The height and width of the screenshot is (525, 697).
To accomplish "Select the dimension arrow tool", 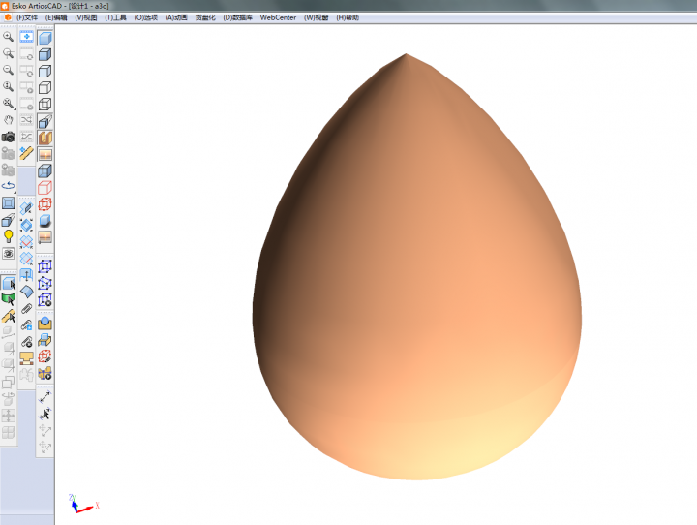I will coord(45,397).
